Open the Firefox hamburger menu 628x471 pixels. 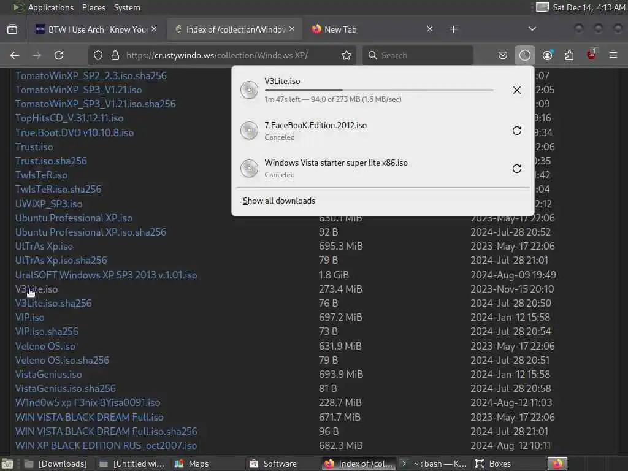613,55
